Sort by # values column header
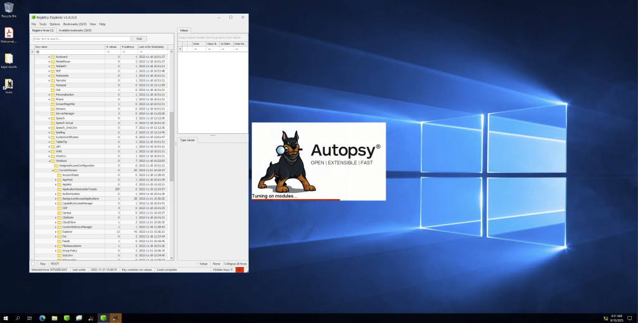The image size is (638, 323). click(113, 47)
